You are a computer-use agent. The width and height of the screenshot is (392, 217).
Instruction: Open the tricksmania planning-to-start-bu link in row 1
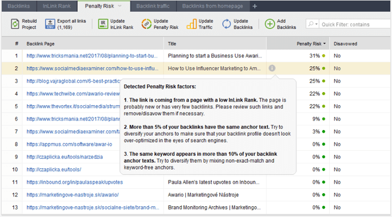92,56
